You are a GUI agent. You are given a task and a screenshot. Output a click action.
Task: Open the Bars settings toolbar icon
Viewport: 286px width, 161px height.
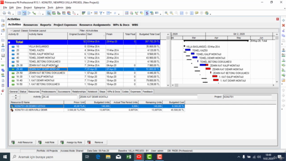pyautogui.click(x=84, y=13)
